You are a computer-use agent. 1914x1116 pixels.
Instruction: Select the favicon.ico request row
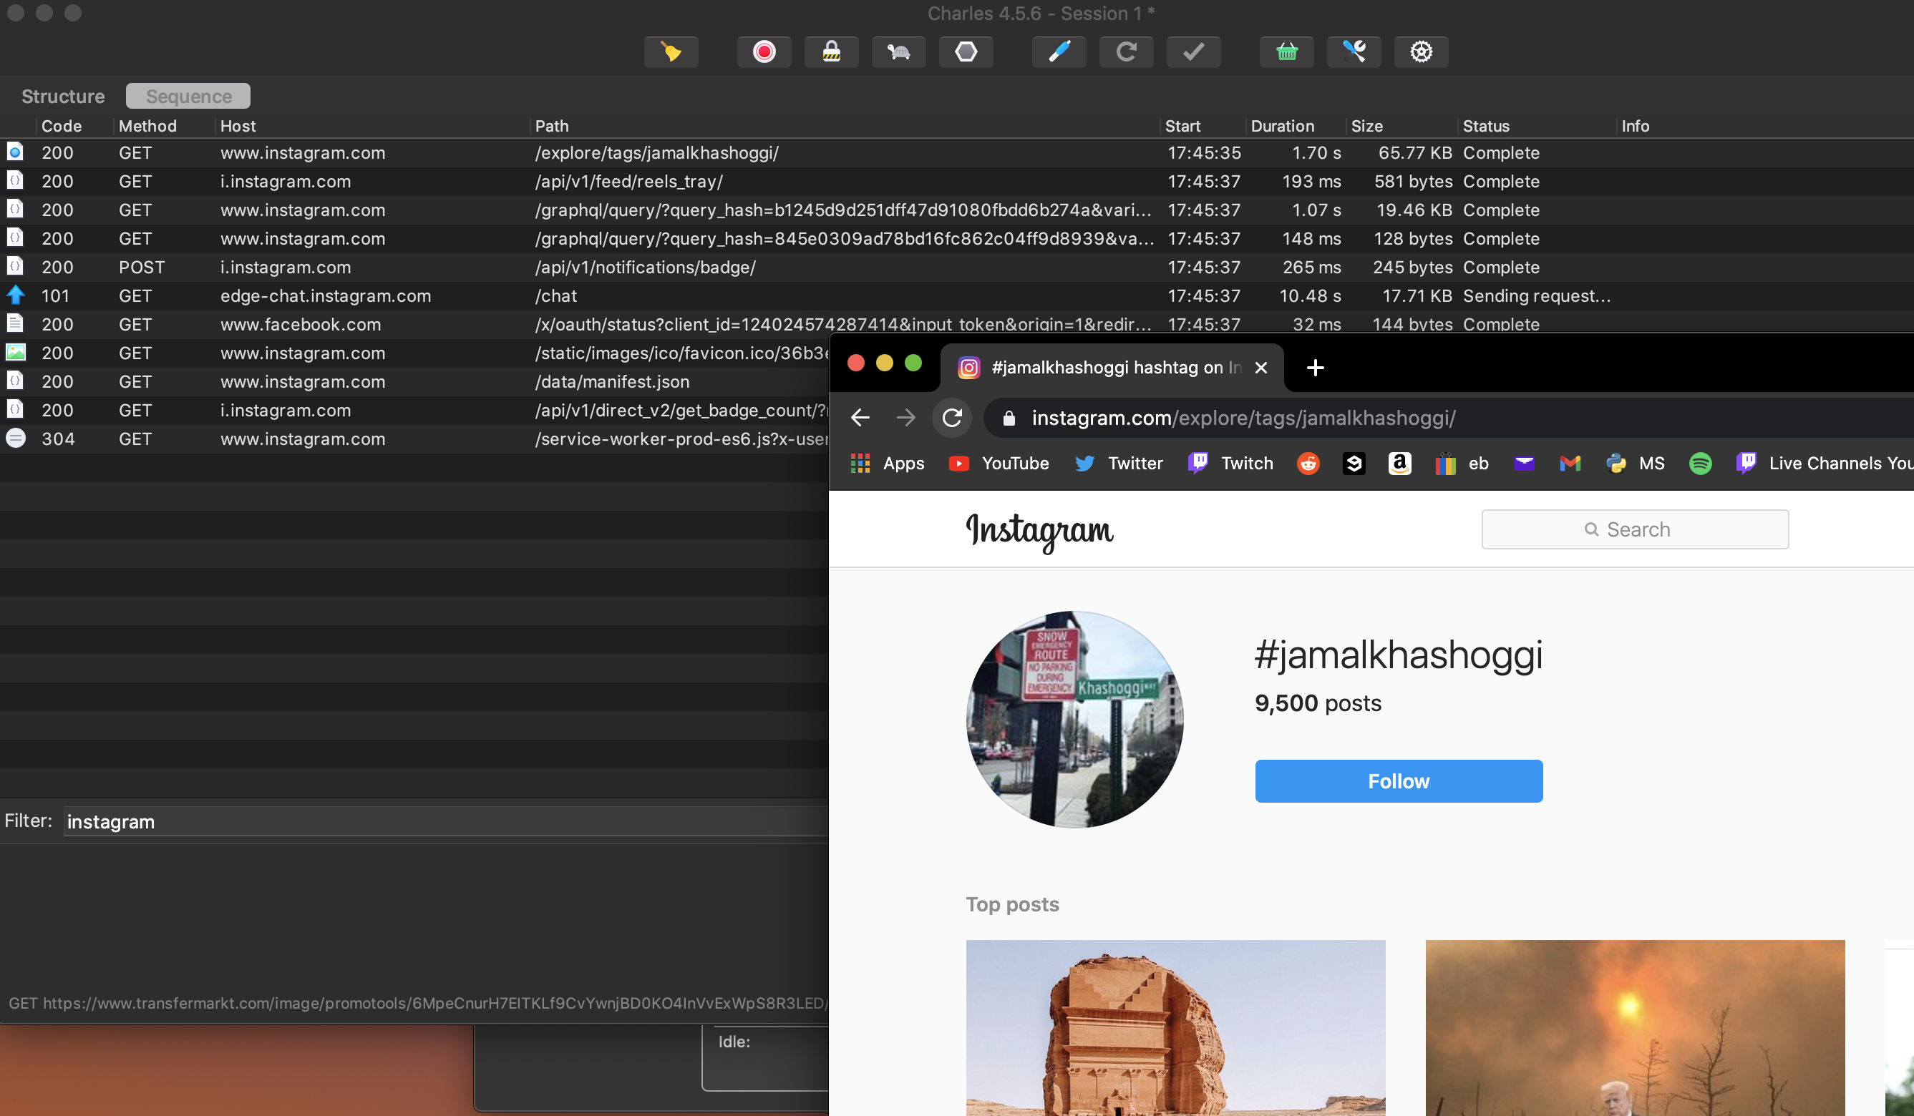coord(414,353)
